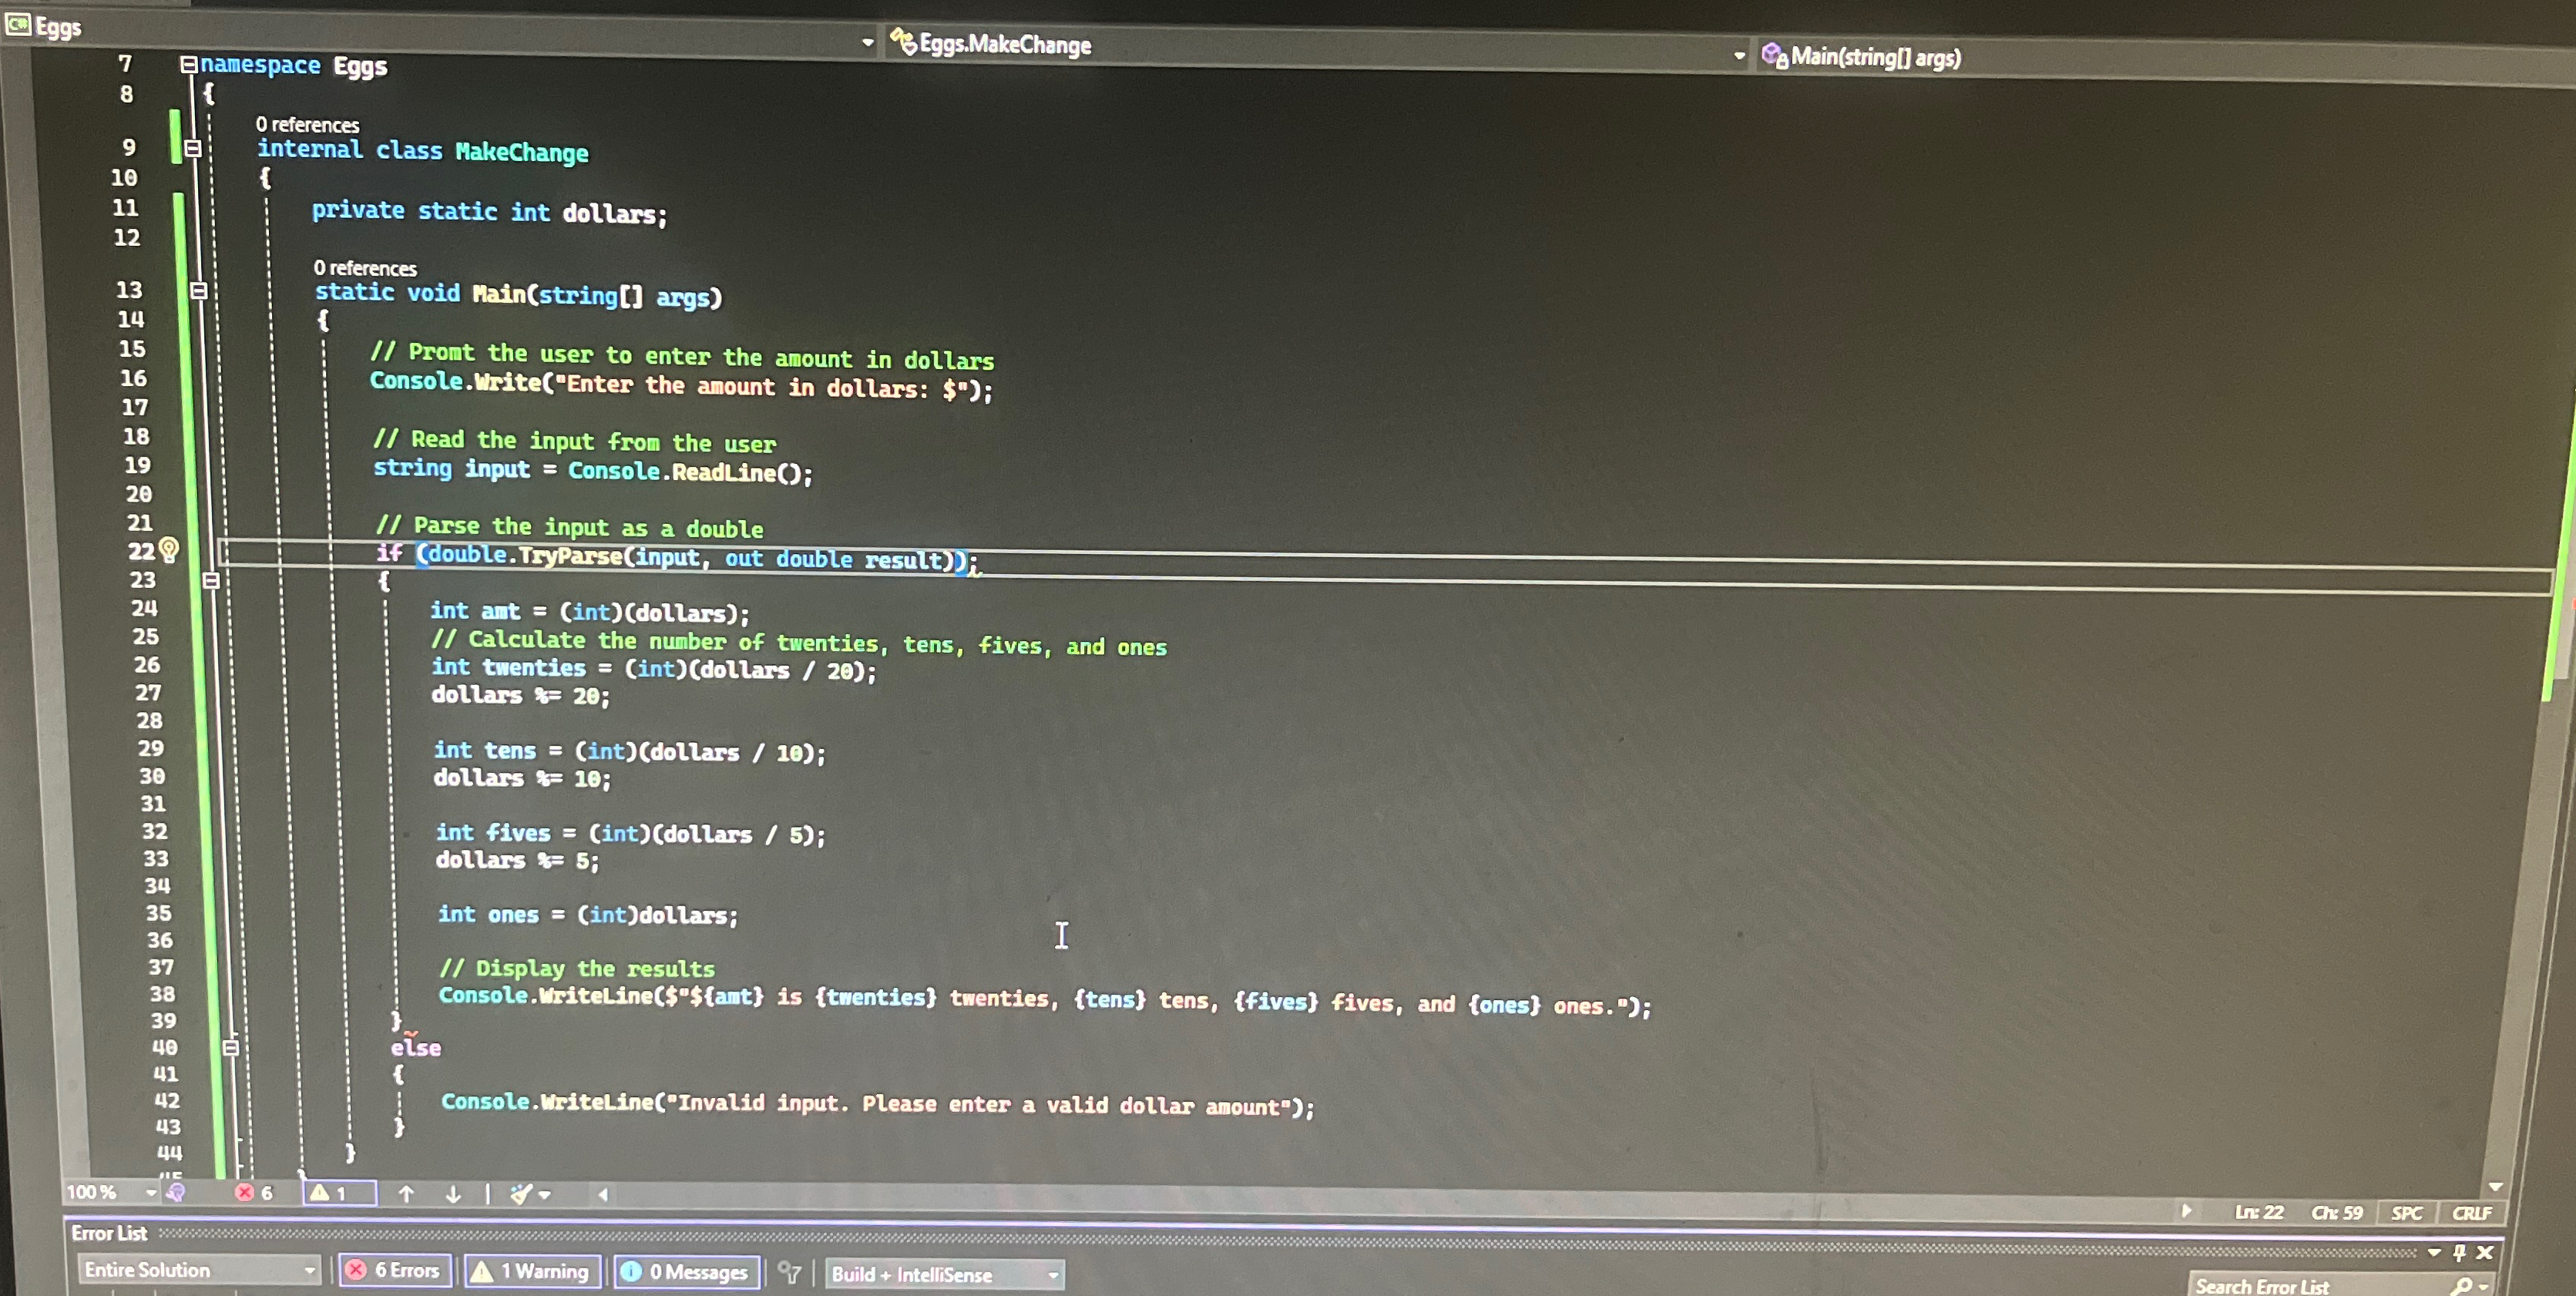
Task: Click the red error count indicator showing 6
Action: [254, 1192]
